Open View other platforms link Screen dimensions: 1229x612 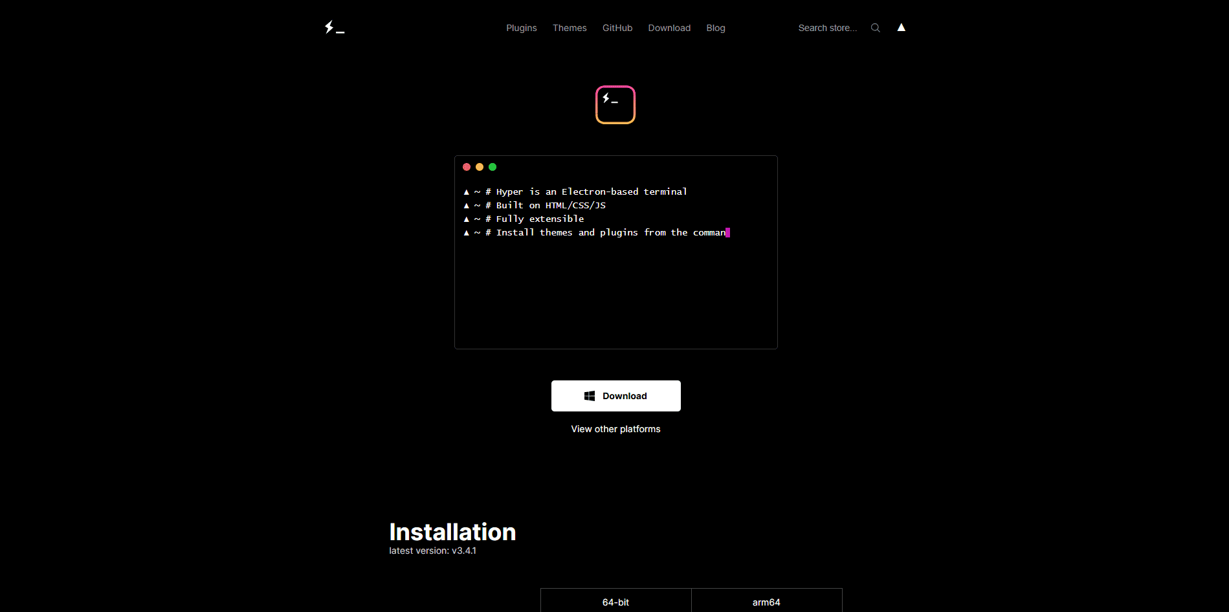615,429
